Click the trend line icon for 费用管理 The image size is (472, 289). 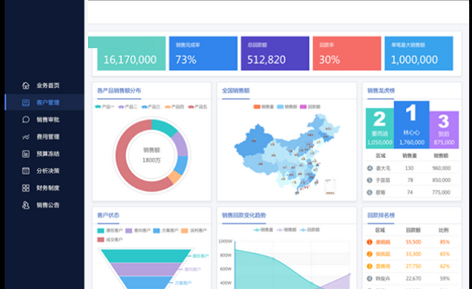(26, 137)
